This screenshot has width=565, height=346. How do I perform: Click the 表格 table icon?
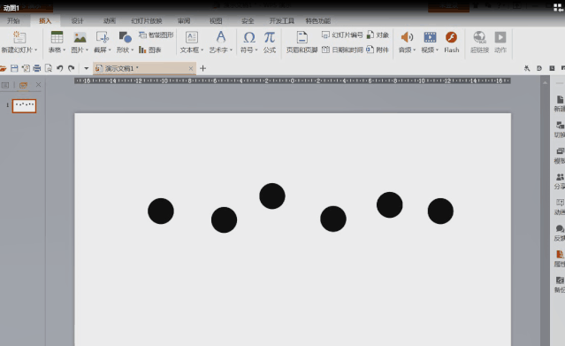[57, 37]
